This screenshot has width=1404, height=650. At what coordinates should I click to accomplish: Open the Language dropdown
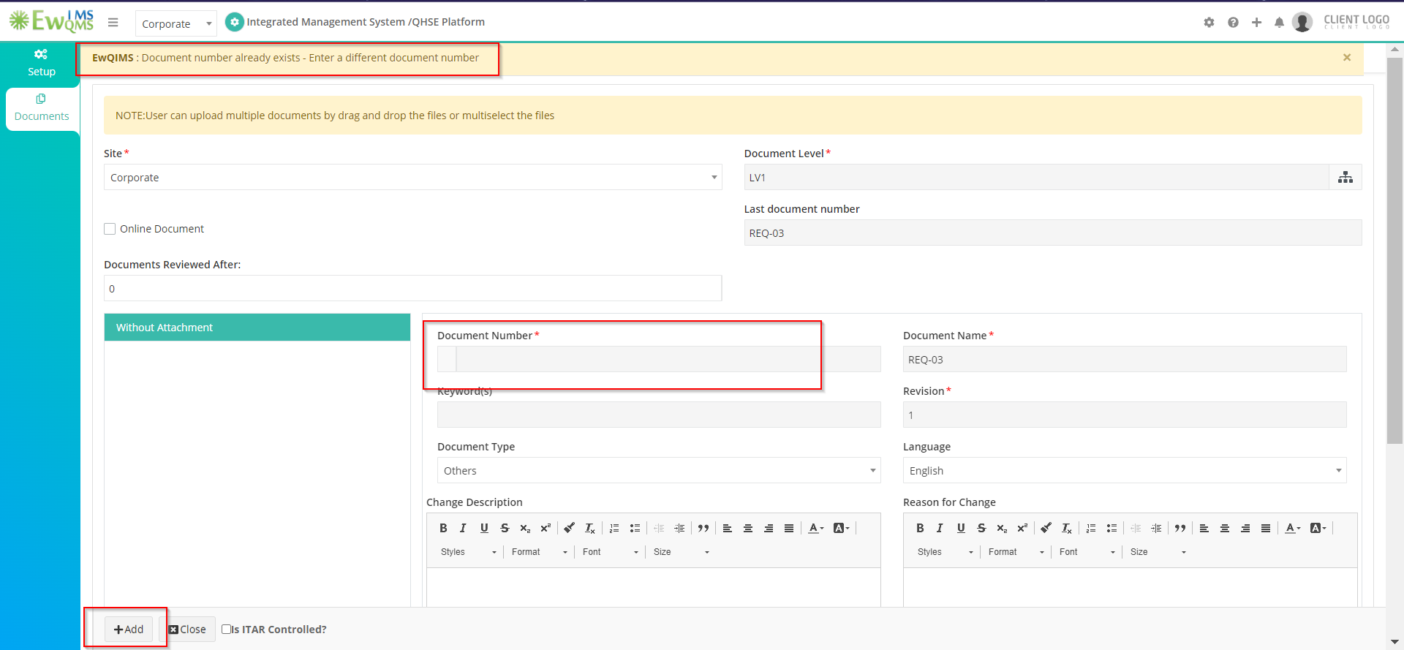pos(1125,470)
